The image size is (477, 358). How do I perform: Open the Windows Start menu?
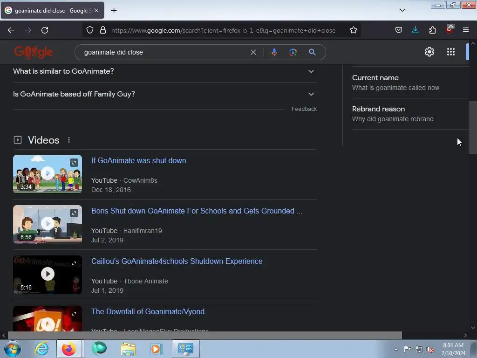coord(13,349)
